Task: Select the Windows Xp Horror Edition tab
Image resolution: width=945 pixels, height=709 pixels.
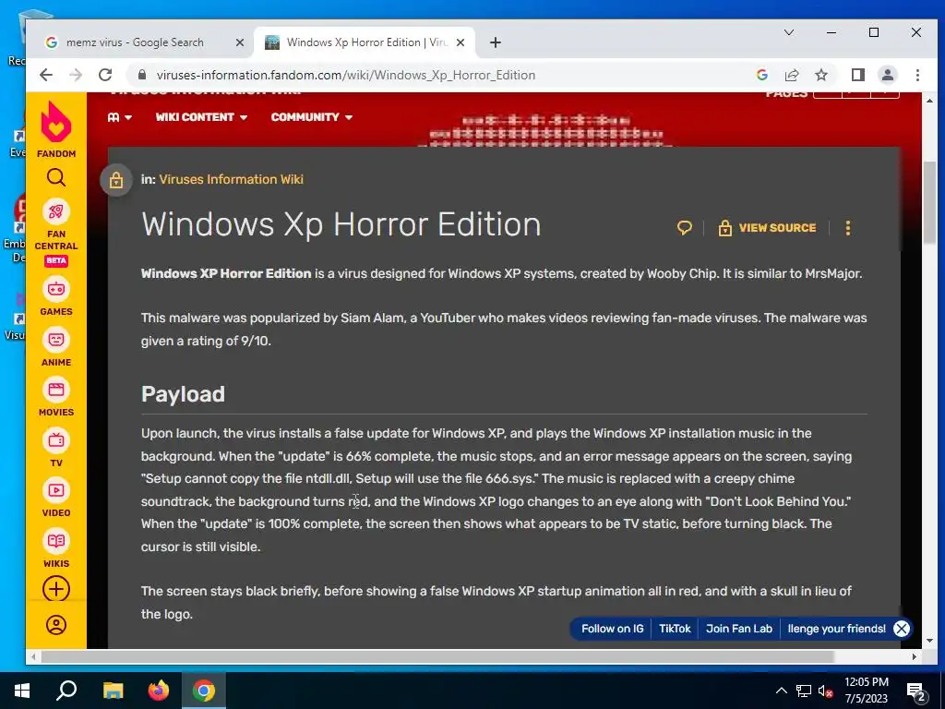Action: click(366, 42)
